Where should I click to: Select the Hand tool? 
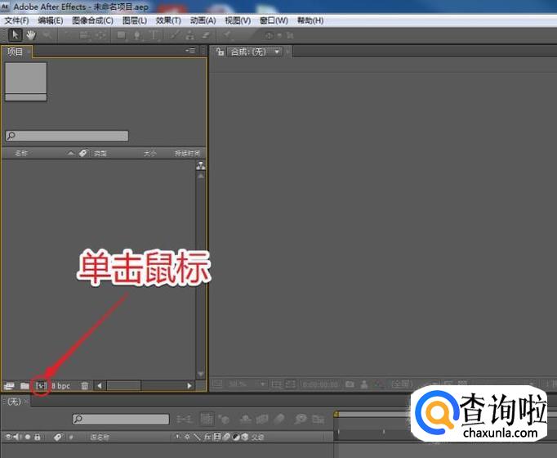(x=31, y=35)
